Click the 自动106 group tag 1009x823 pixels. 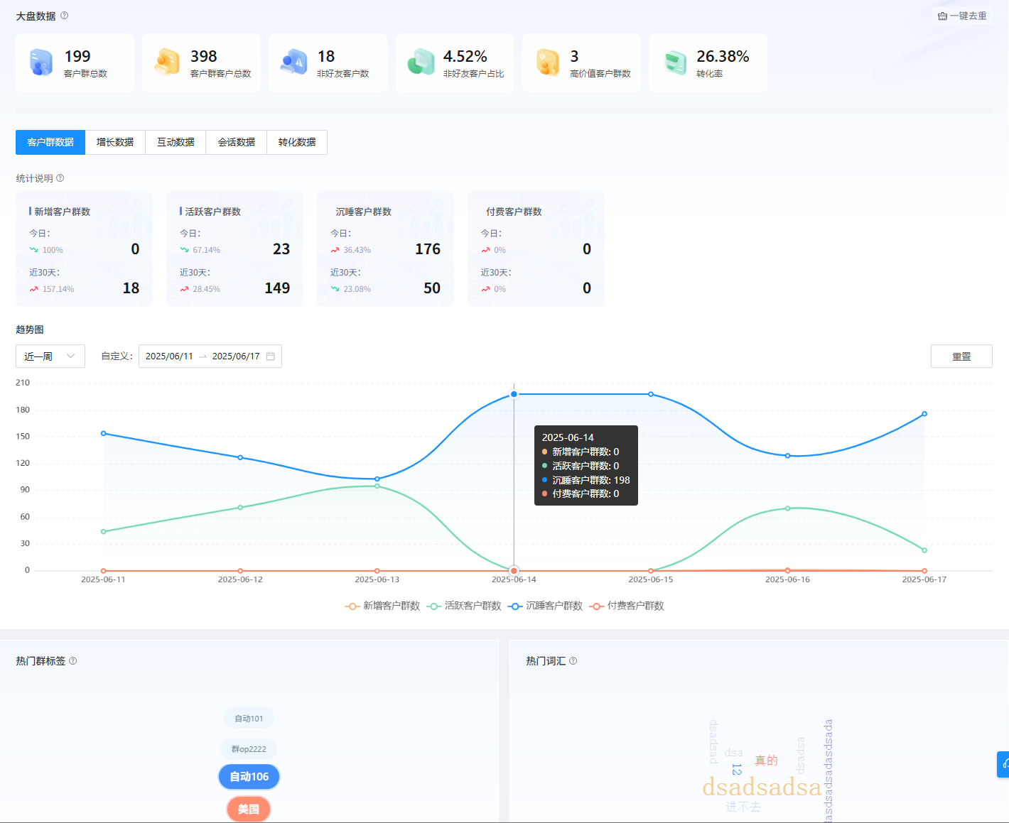(x=249, y=777)
